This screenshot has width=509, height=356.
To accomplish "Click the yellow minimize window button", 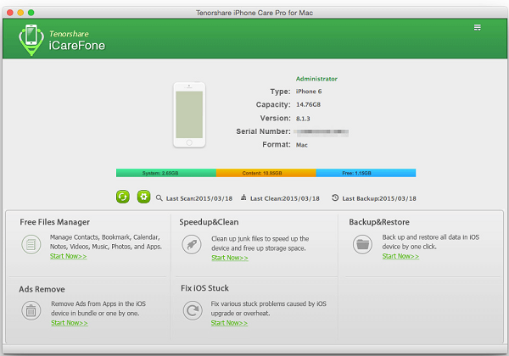I will (20, 13).
